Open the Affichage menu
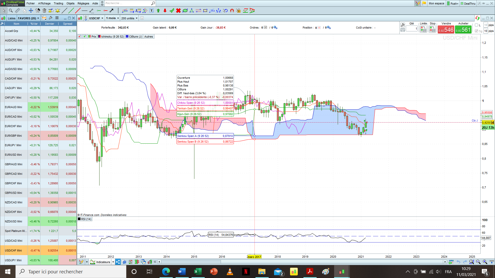Screen dimensions: 495x278 [44, 3]
